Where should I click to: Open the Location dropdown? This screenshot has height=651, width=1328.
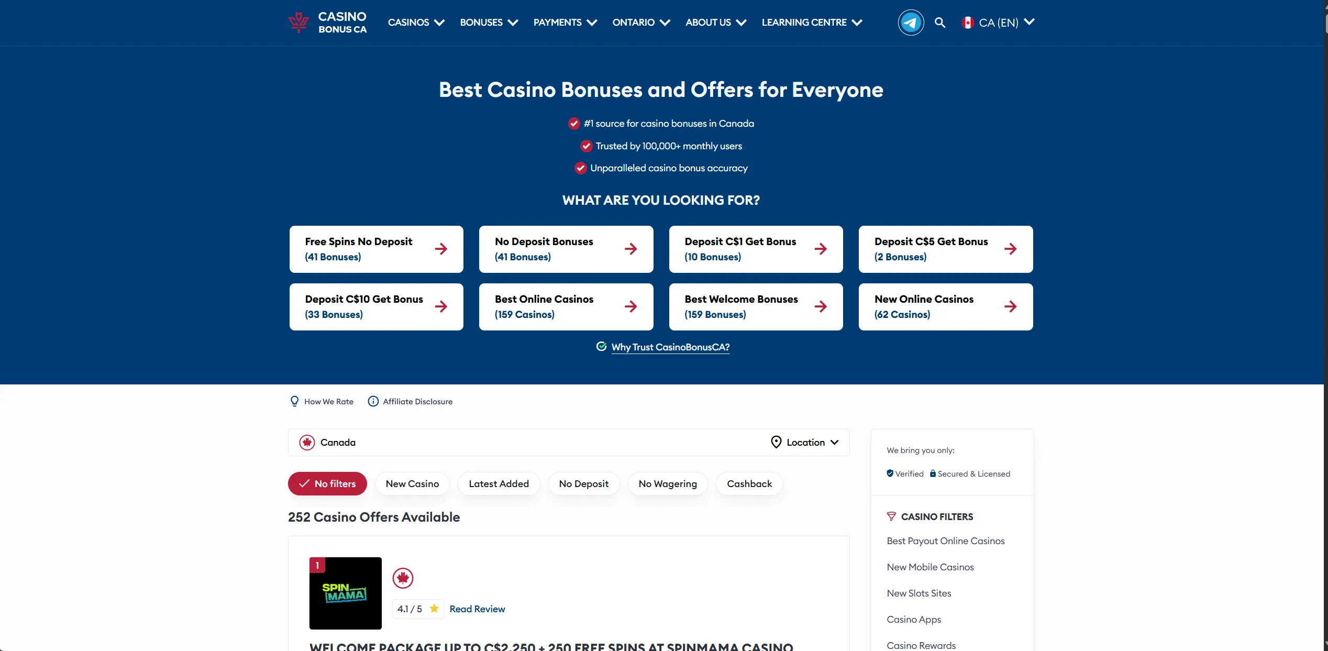805,443
